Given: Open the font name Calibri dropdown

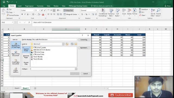Looking at the screenshot, I should pos(34,10).
